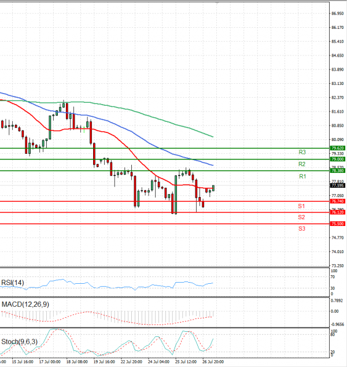Image resolution: width=347 pixels, height=367 pixels.
Task: Click the S1 support label
Action: (x=301, y=206)
